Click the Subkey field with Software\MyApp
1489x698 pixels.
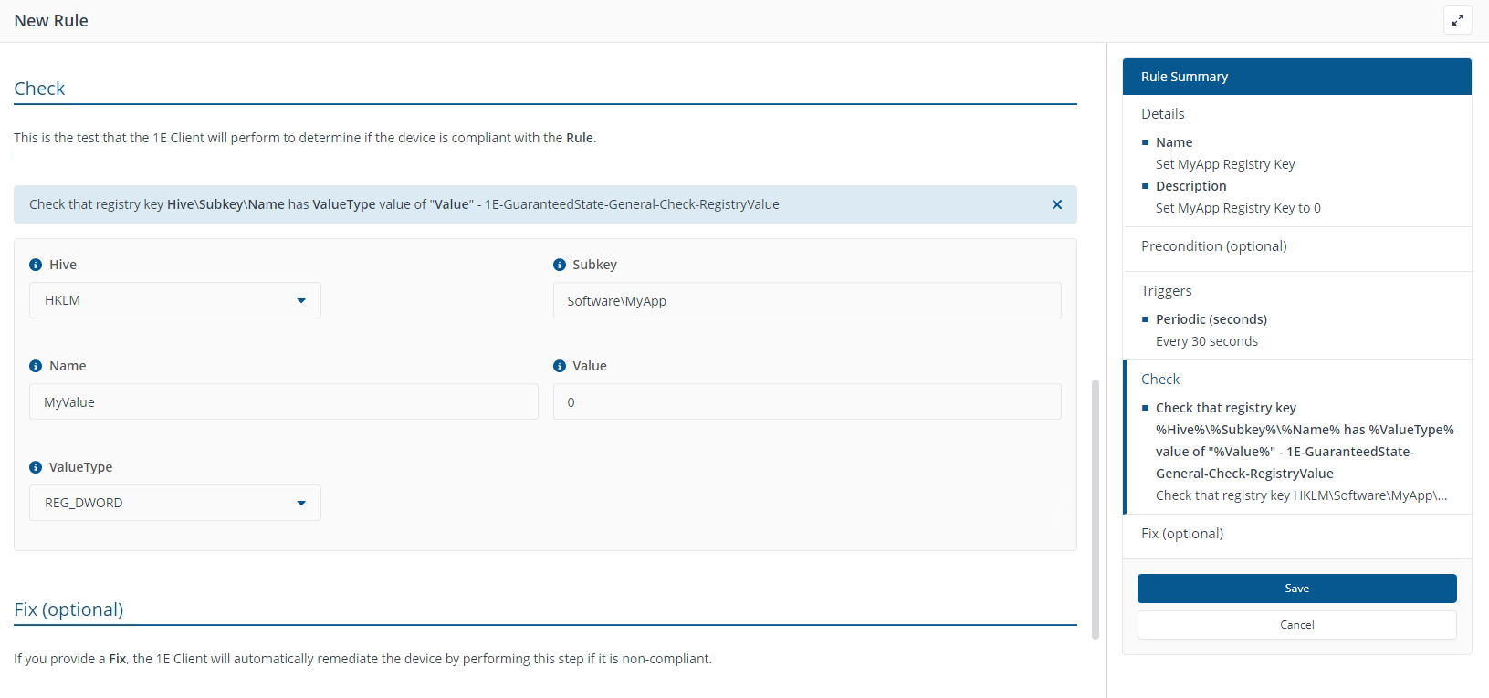click(x=806, y=300)
